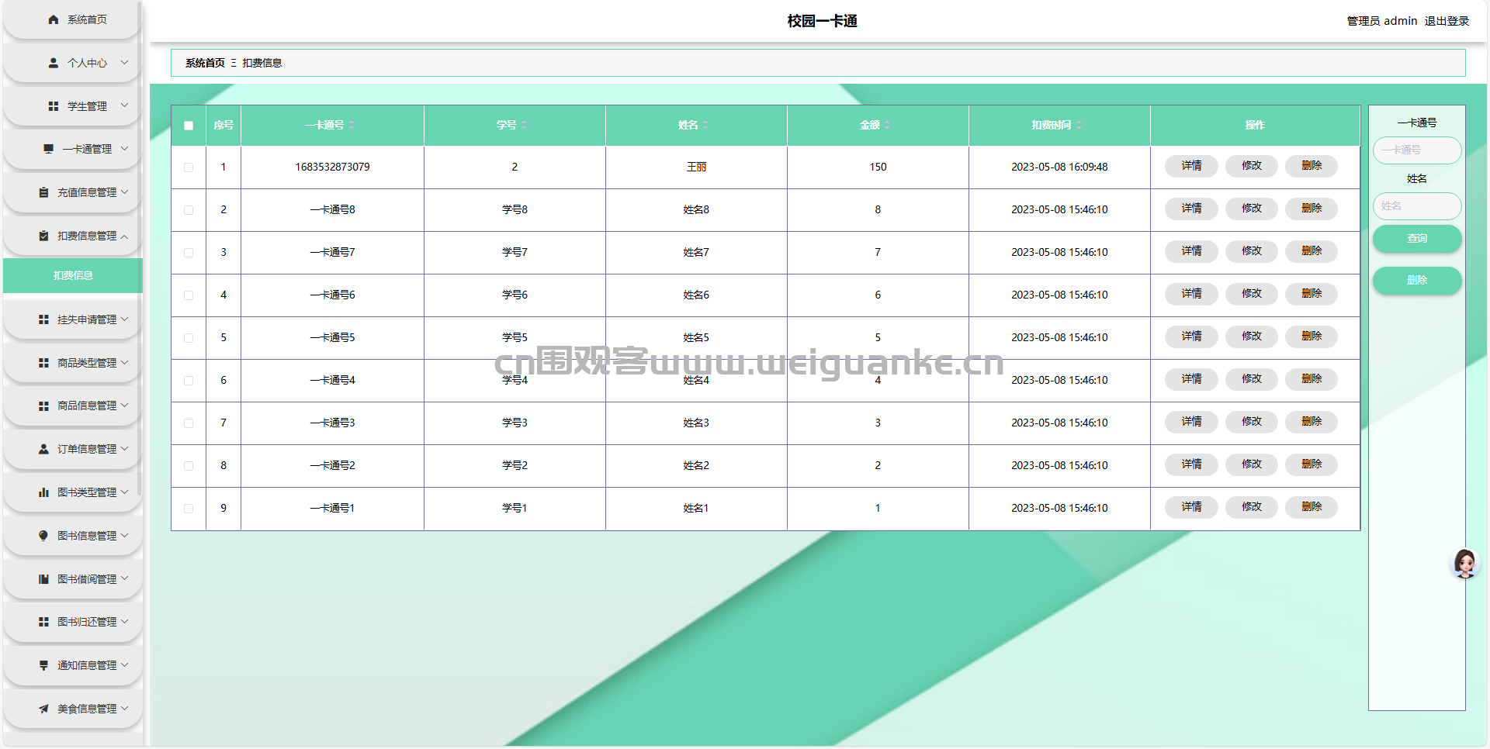Open the 美食信息管理 menu label
This screenshot has height=749, width=1490.
(87, 709)
